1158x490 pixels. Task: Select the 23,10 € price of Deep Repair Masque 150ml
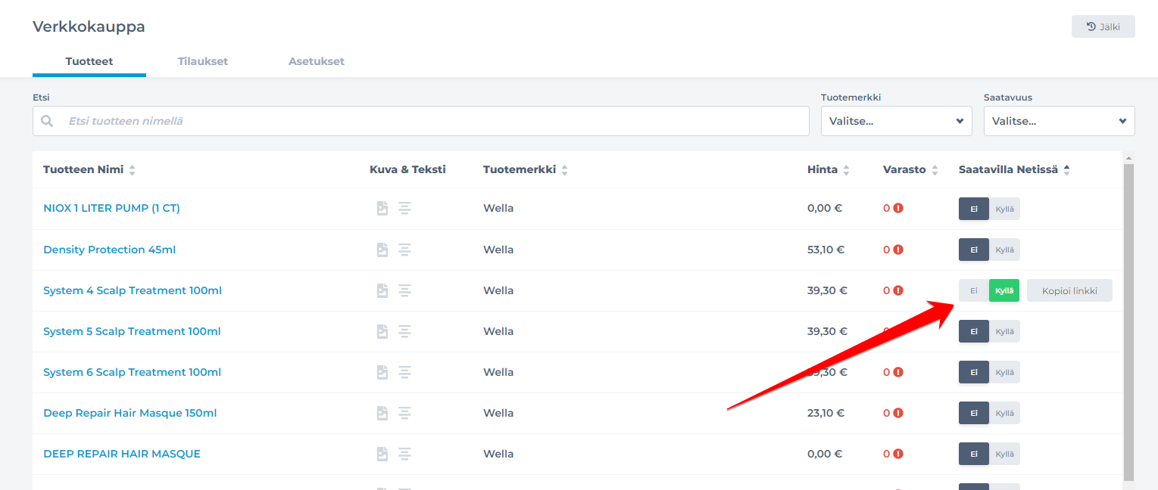[826, 413]
